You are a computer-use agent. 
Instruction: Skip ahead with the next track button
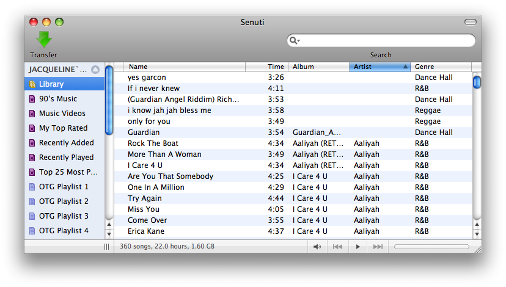pyautogui.click(x=378, y=247)
